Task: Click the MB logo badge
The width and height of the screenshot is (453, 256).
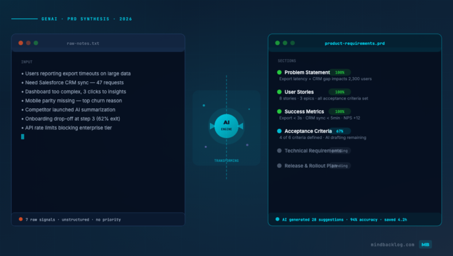Action: [425, 244]
